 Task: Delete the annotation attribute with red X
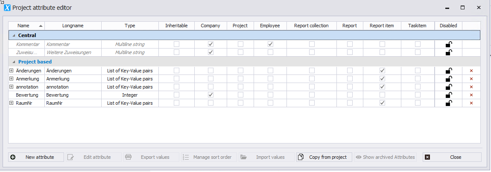coord(471,87)
